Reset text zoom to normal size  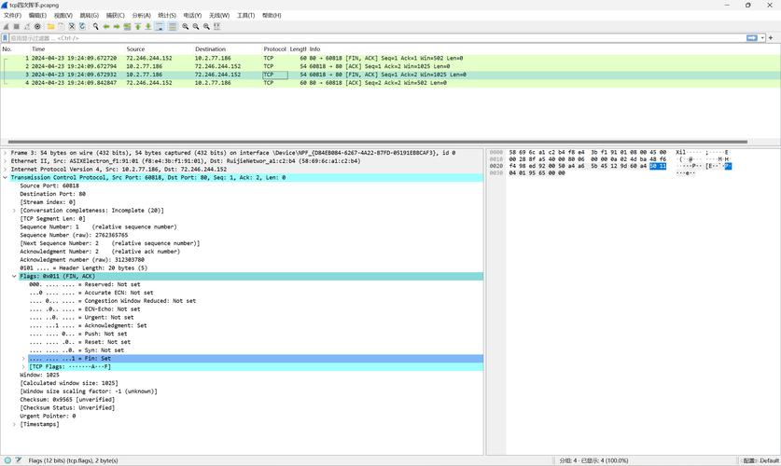206,26
